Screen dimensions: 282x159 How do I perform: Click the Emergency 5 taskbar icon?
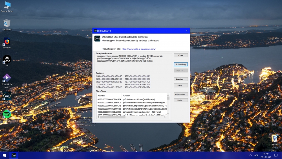coord(14,155)
